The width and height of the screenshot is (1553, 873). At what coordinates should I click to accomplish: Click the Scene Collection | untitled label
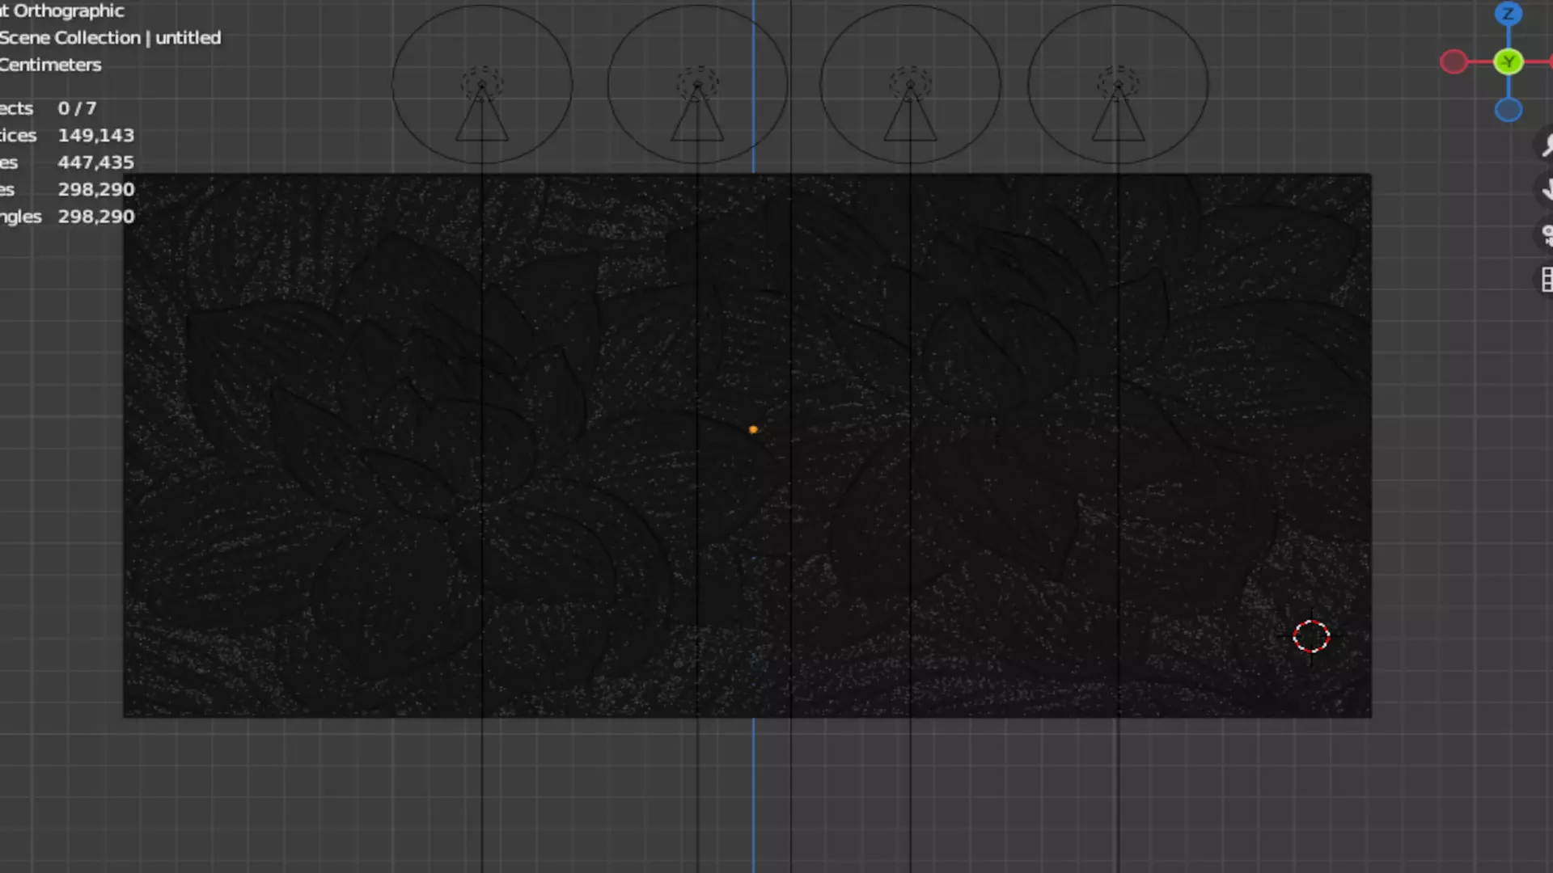point(110,38)
